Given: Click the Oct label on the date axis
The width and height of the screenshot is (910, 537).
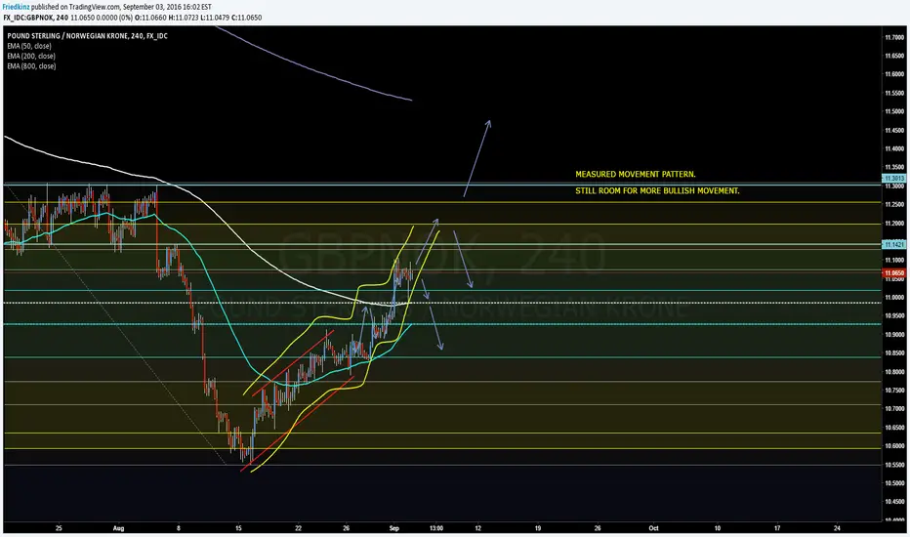Looking at the screenshot, I should tap(653, 528).
